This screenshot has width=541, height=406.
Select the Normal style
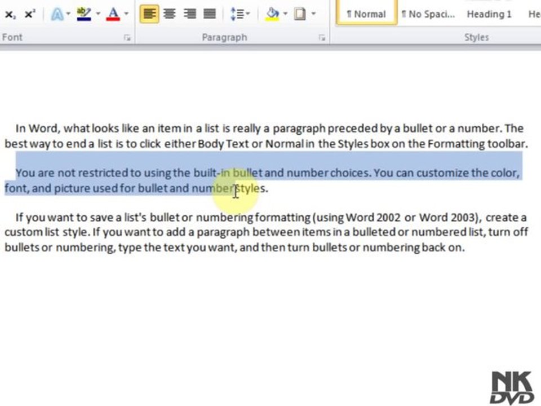point(366,14)
